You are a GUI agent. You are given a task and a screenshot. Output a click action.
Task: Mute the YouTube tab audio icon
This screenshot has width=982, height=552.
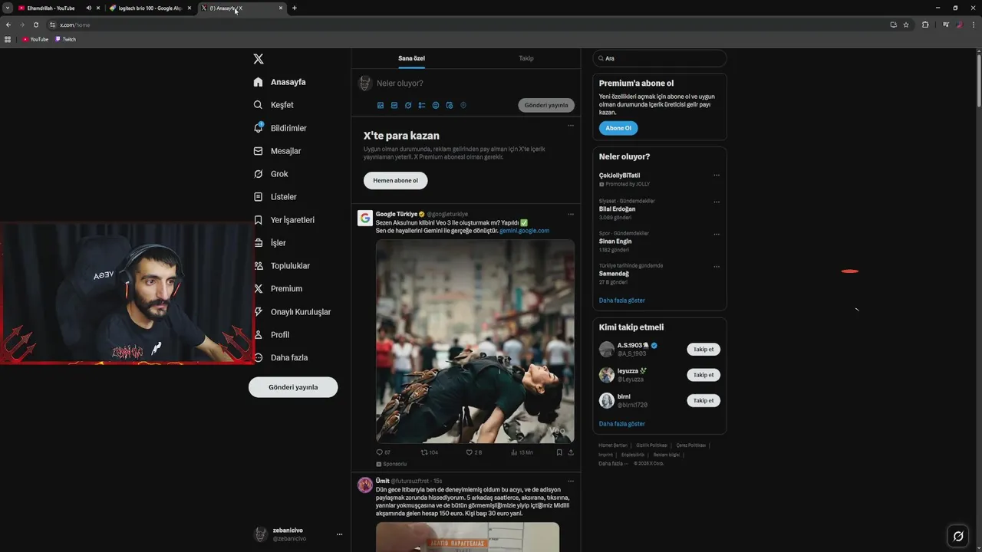pyautogui.click(x=89, y=8)
